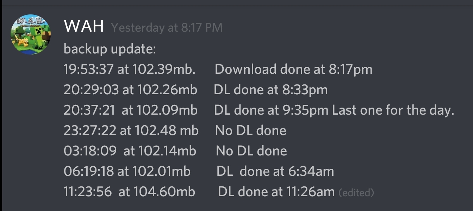Viewport: 473px width, 211px height.
Task: Select the 20:29:03 at 102.26mb entry
Action: (x=130, y=90)
